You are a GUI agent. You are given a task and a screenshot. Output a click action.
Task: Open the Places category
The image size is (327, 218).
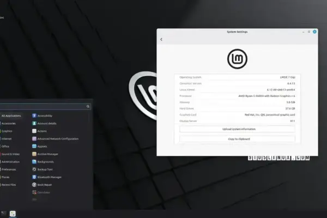tap(5, 177)
